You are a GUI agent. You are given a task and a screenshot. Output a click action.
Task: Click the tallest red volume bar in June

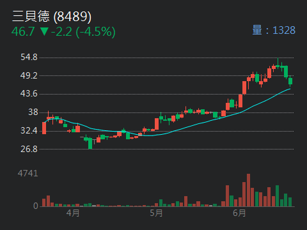pyautogui.click(x=248, y=190)
